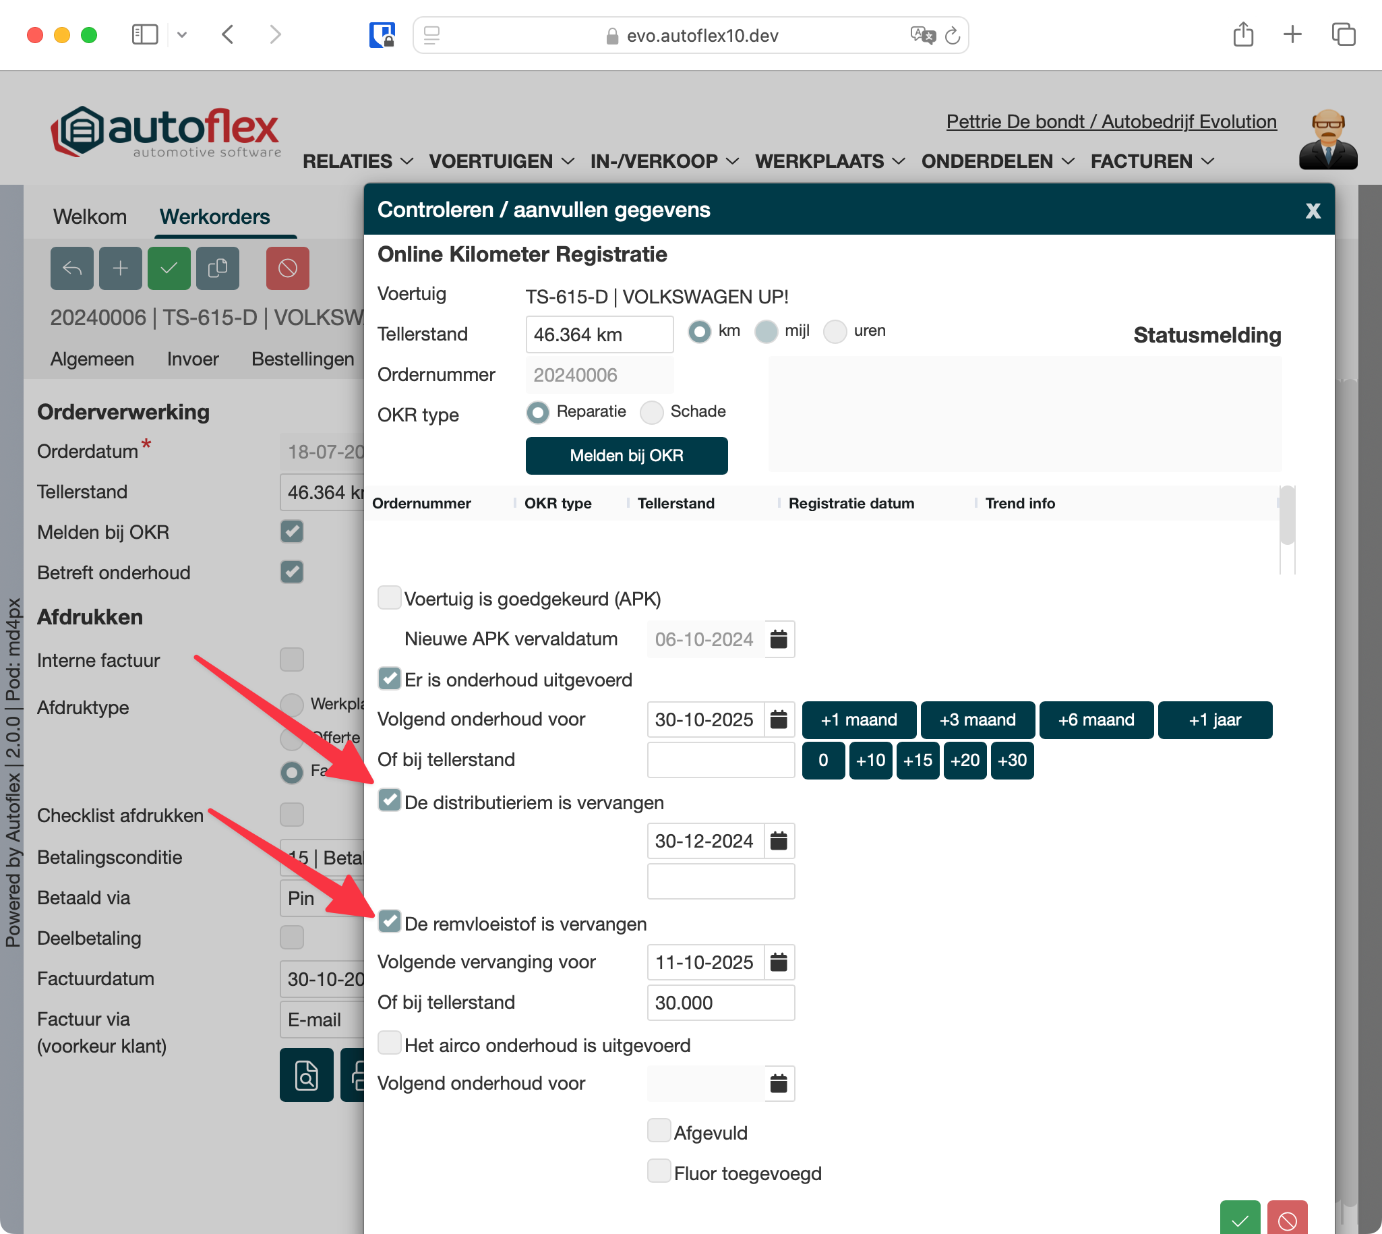Expand the ONDERDELEN navigation menu
The width and height of the screenshot is (1382, 1234).
click(997, 161)
